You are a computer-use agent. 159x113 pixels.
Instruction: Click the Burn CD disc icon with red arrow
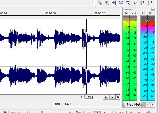[107, 3]
